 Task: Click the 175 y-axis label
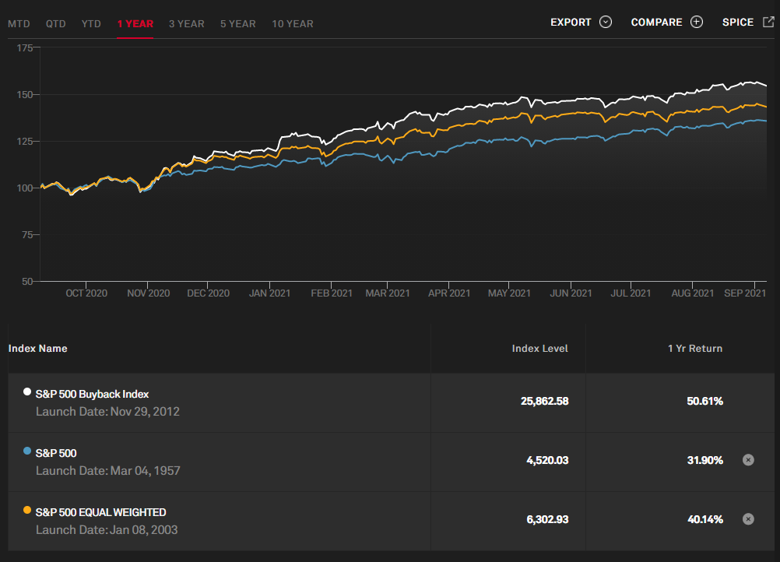pyautogui.click(x=25, y=48)
